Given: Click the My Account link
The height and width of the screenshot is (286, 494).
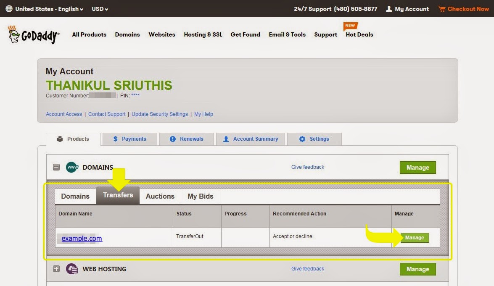Looking at the screenshot, I should pos(412,9).
